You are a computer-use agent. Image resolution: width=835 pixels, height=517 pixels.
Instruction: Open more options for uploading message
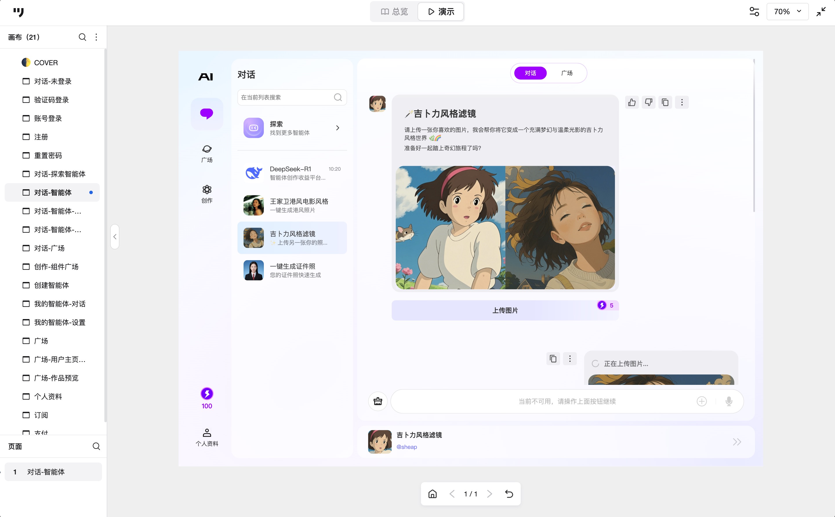[570, 359]
